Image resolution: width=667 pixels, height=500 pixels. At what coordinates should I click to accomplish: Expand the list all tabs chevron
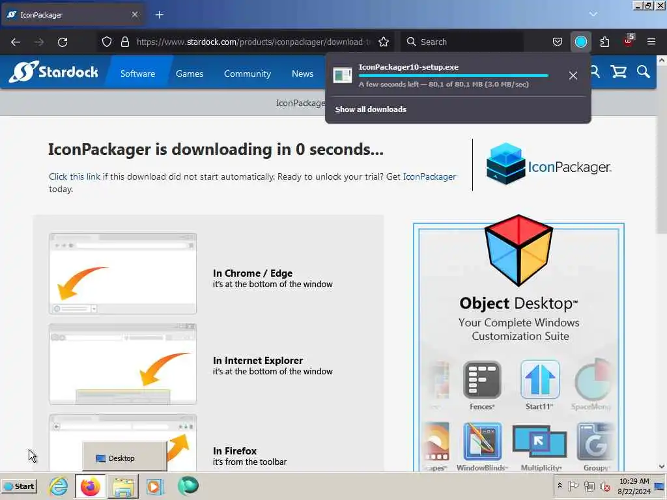point(593,14)
